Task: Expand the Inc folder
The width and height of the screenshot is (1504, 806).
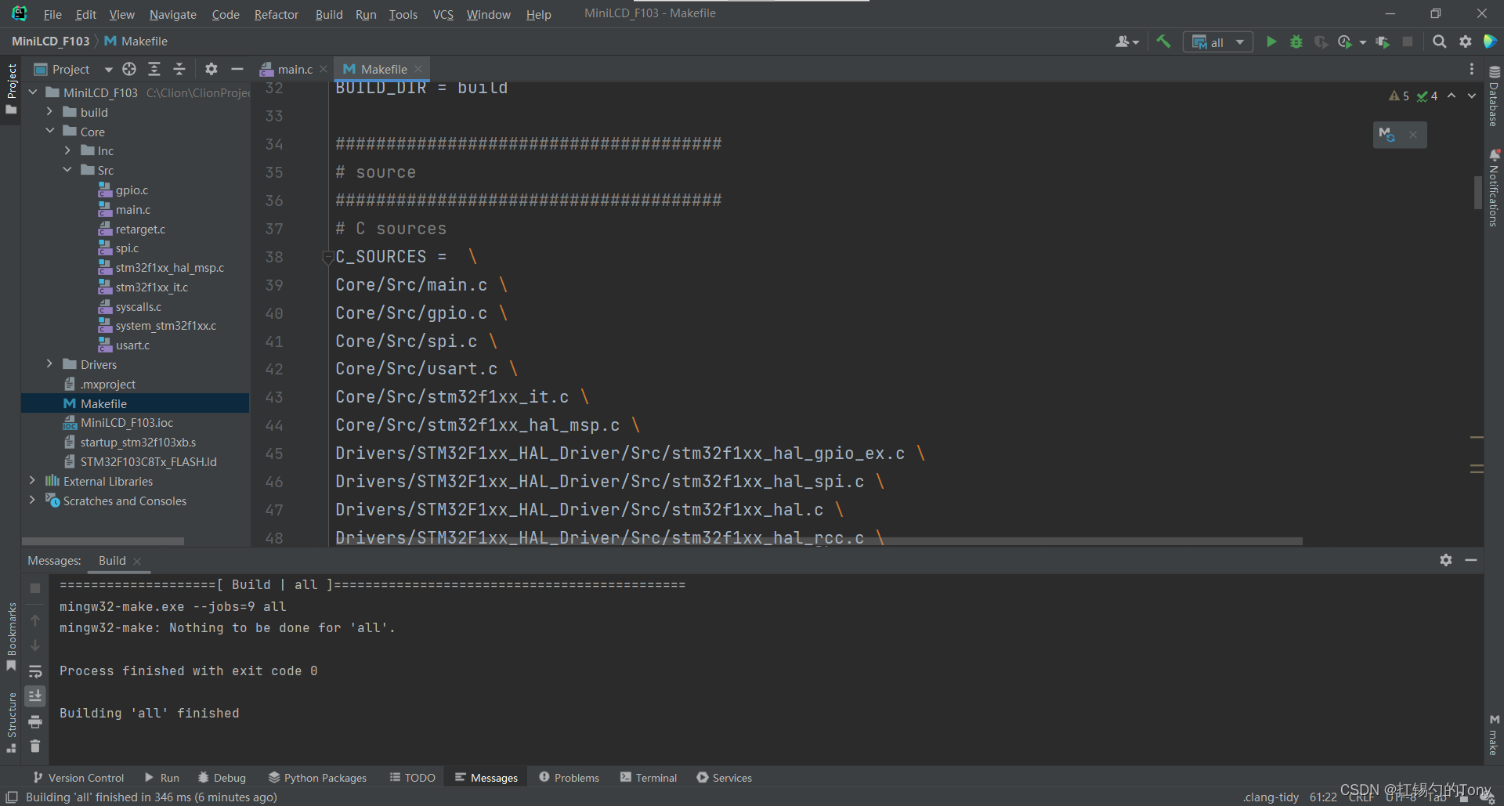Action: [67, 150]
